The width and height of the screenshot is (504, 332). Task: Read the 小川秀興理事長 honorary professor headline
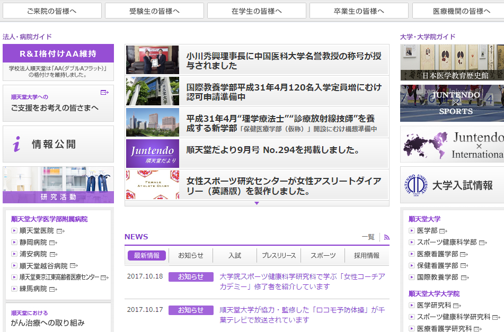284,60
